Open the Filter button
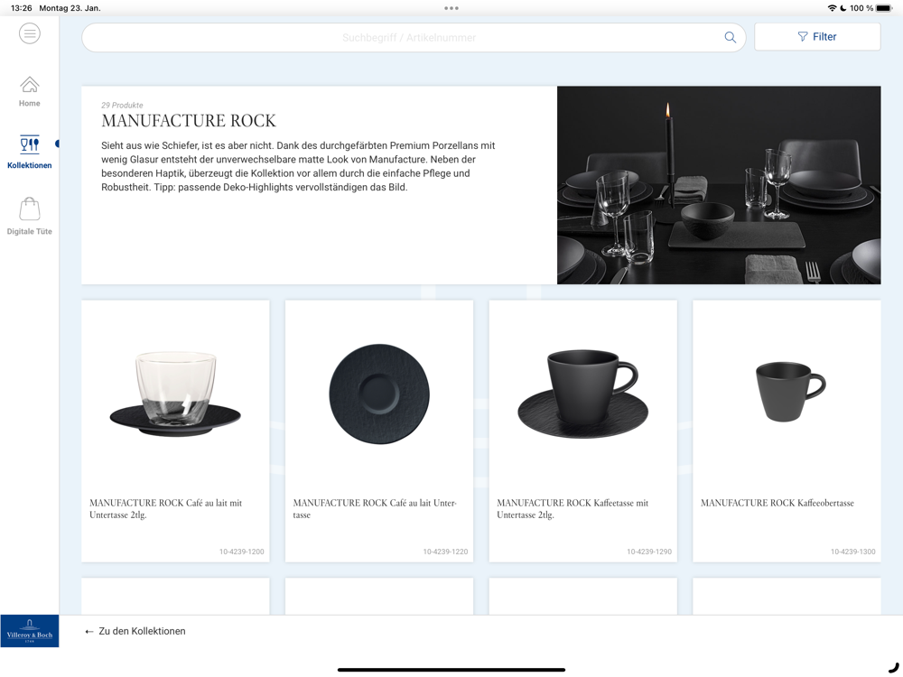The width and height of the screenshot is (903, 677). tap(817, 37)
